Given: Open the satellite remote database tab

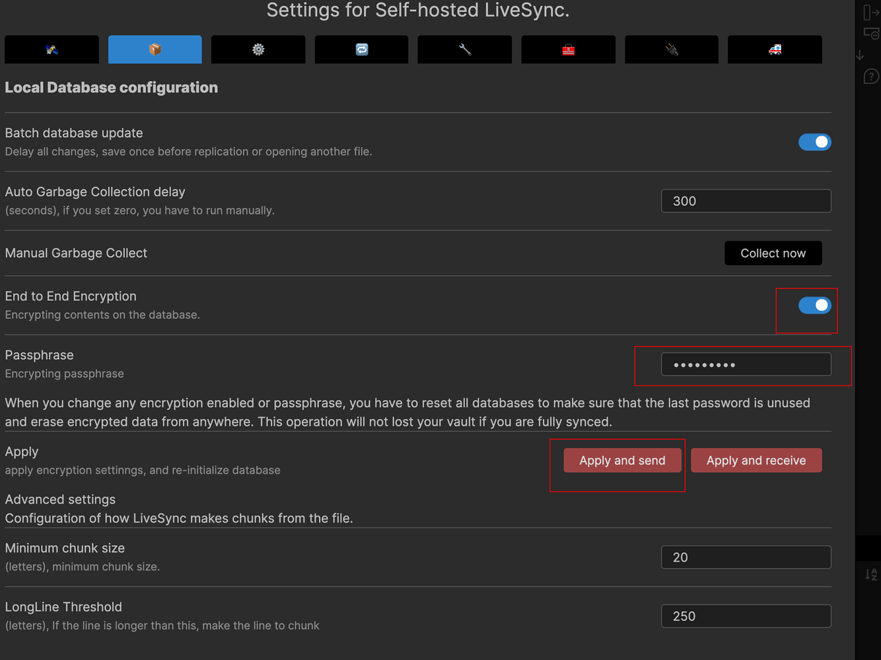Looking at the screenshot, I should (52, 49).
